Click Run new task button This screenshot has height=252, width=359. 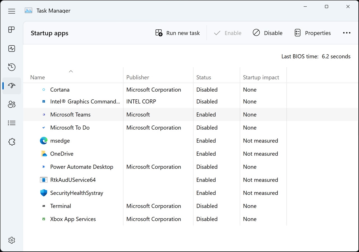(x=178, y=33)
